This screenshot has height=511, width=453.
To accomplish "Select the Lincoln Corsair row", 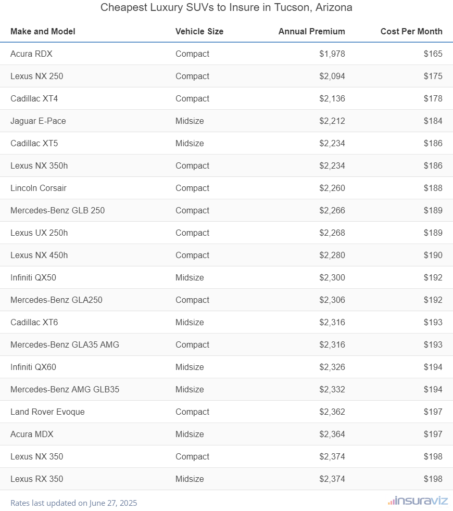I will 39,188.
